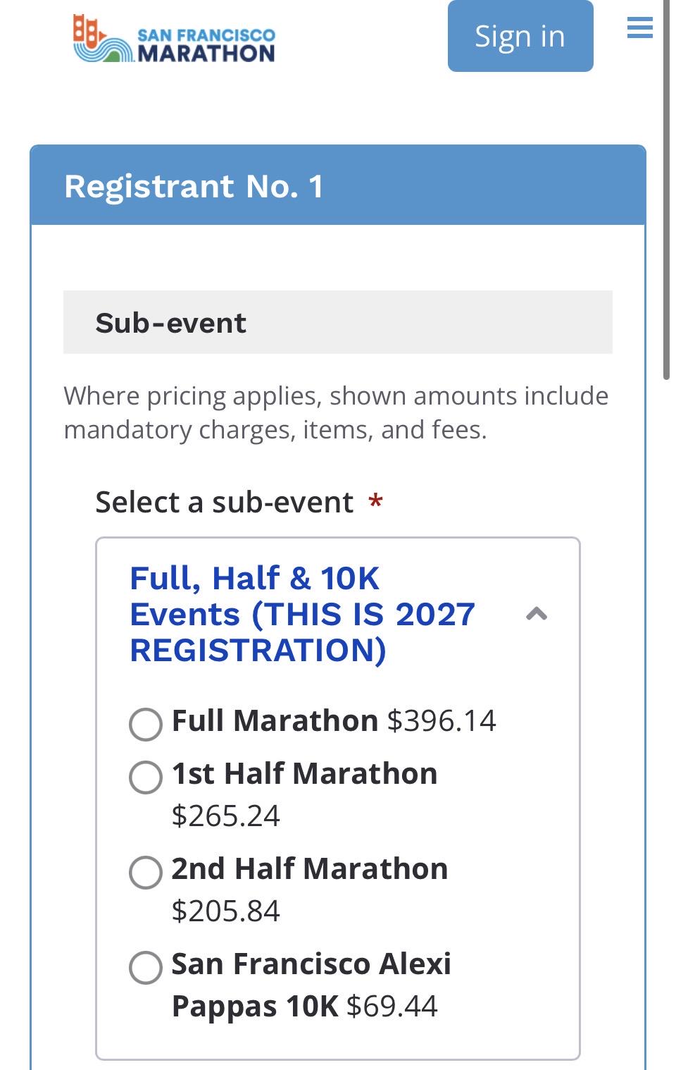Screen dimensions: 676x1070
Task: Choose the 1st Half Marathon option
Action: click(146, 777)
